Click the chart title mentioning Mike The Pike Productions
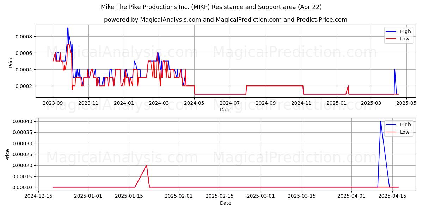 pyautogui.click(x=211, y=7)
